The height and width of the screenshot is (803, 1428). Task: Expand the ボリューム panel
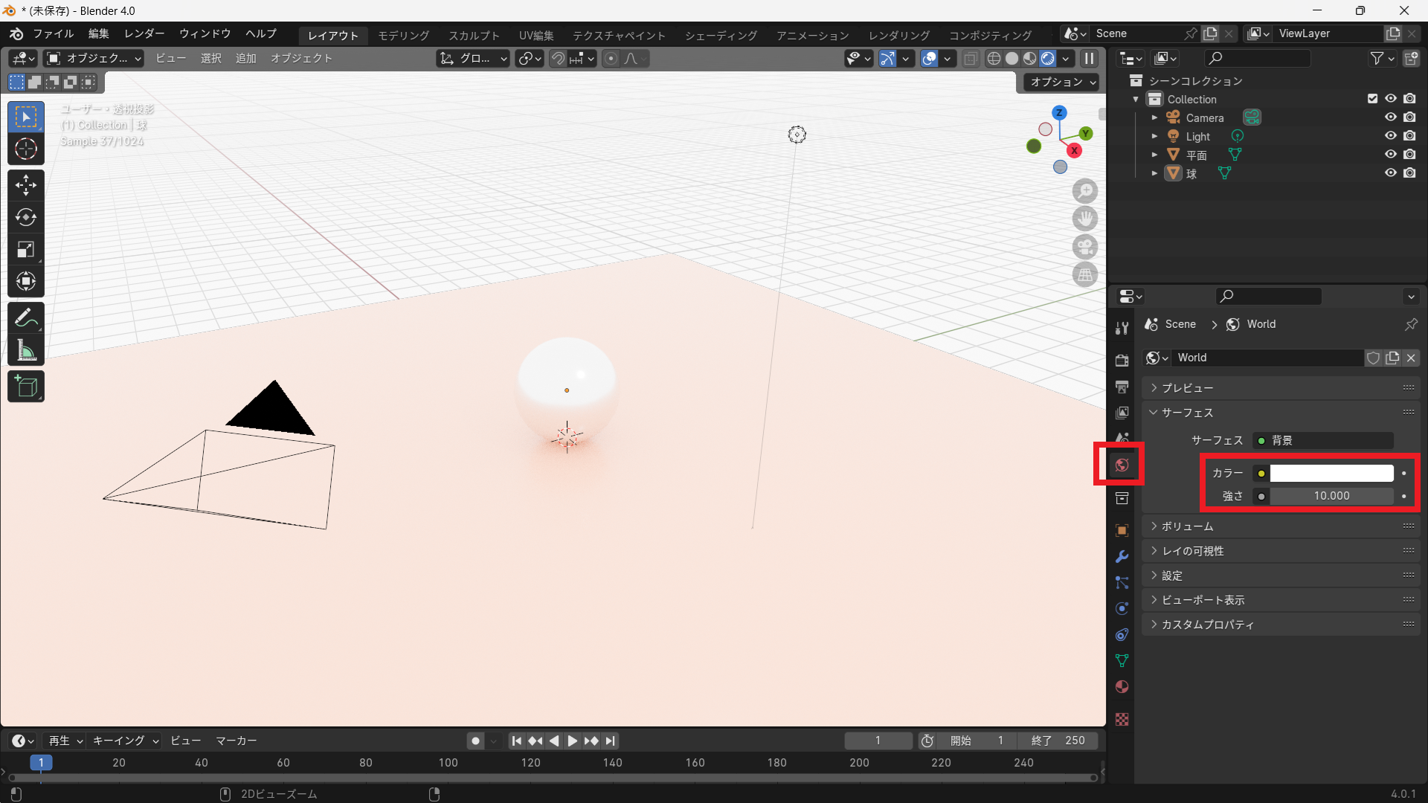[x=1187, y=526]
